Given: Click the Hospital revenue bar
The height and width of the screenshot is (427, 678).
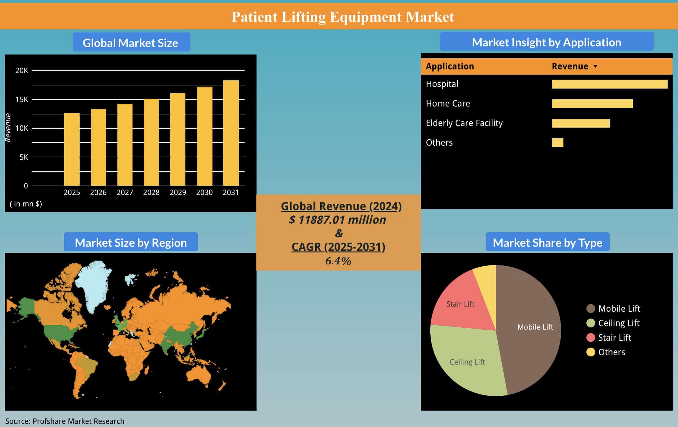Looking at the screenshot, I should pos(609,84).
